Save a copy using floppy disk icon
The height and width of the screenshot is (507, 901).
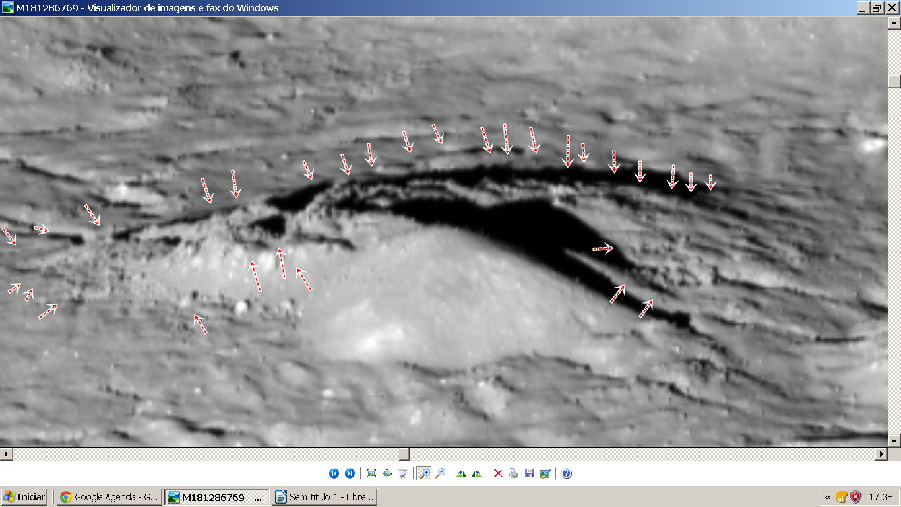coord(530,473)
